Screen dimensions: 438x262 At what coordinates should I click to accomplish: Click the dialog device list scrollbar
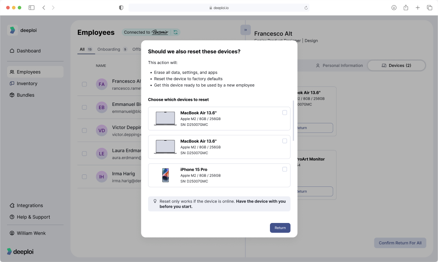tap(293, 120)
